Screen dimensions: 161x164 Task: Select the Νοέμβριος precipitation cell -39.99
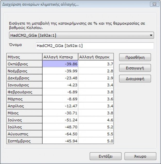pos(60,71)
